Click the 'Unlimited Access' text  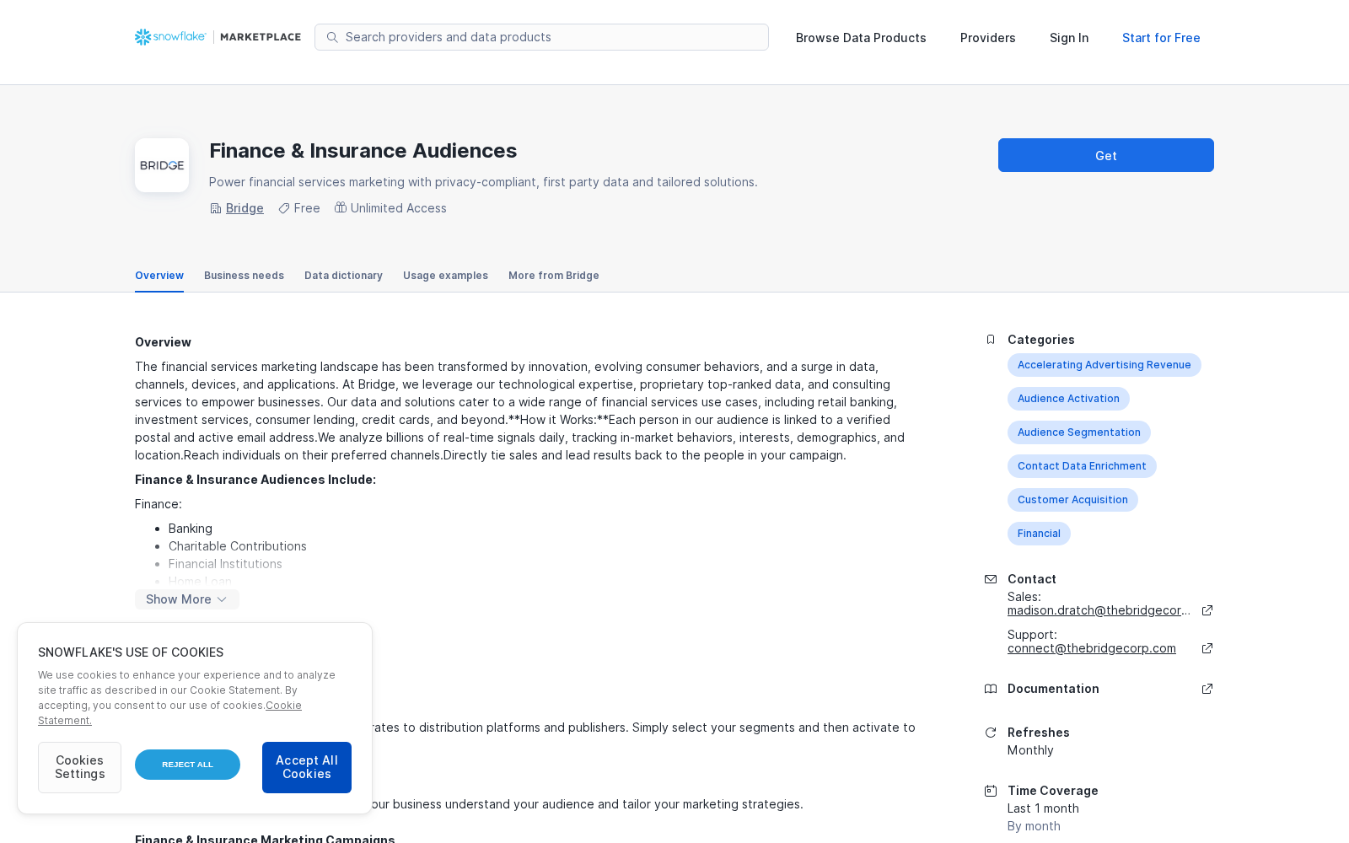399,208
